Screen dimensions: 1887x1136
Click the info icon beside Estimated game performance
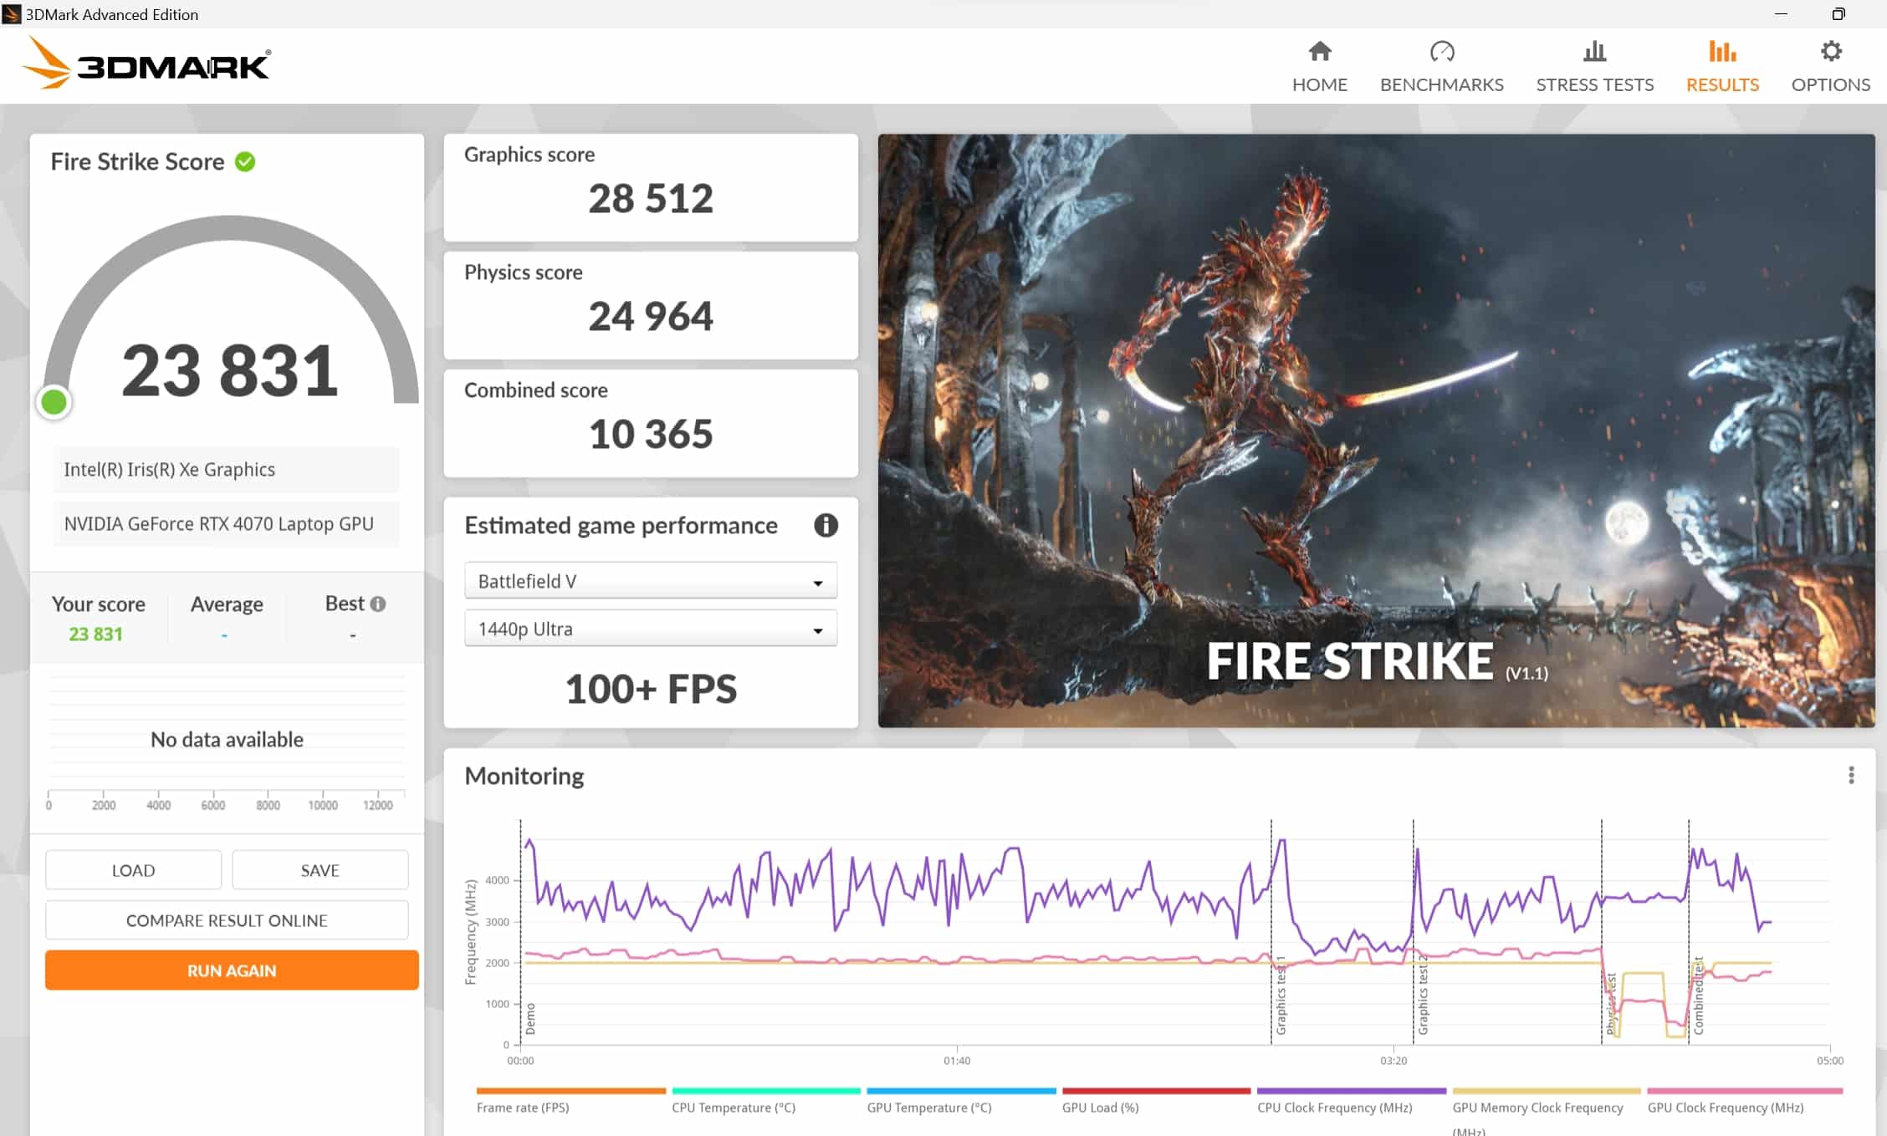coord(826,525)
